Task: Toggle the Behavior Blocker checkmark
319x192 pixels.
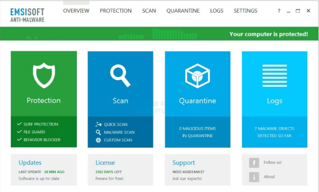Action: (20, 140)
